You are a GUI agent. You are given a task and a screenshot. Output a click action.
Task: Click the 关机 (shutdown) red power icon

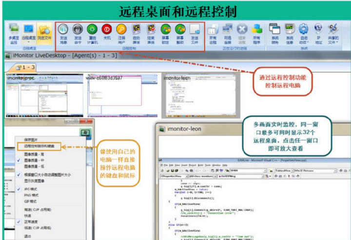pos(107,30)
